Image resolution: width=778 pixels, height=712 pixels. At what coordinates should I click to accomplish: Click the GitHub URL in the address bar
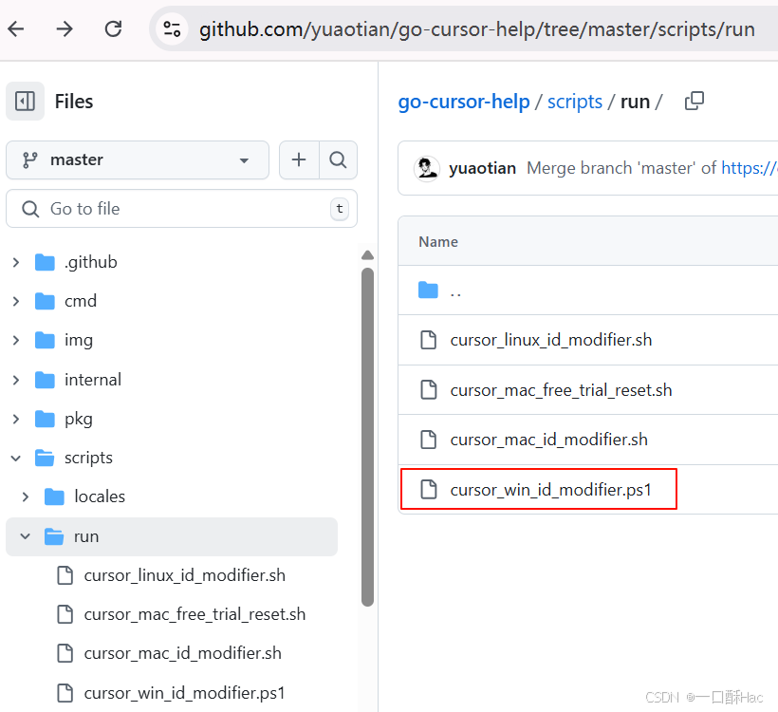click(x=477, y=29)
